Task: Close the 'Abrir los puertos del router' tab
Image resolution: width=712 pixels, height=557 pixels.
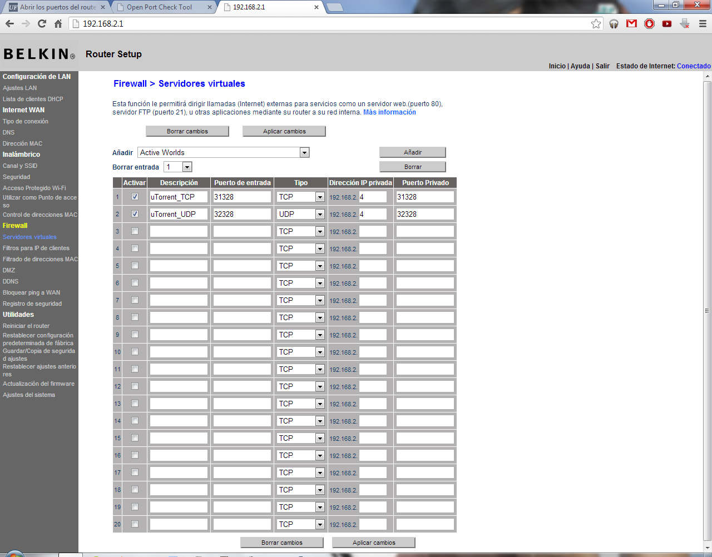Action: coord(103,7)
